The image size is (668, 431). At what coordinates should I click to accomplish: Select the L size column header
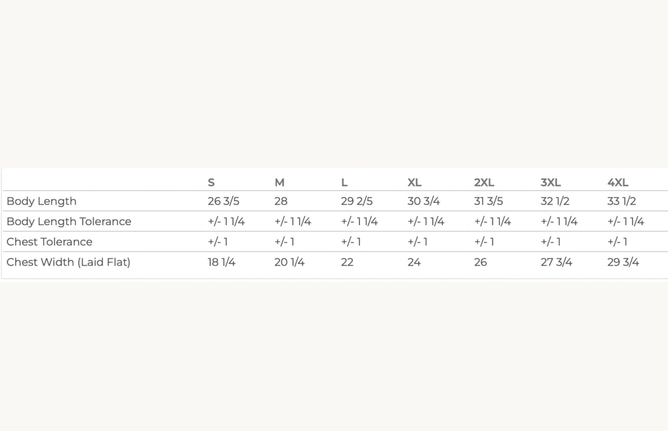344,182
